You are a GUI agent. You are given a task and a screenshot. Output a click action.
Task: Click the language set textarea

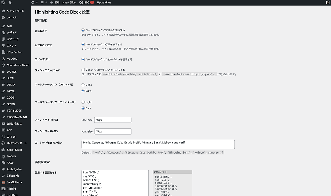click(115, 183)
